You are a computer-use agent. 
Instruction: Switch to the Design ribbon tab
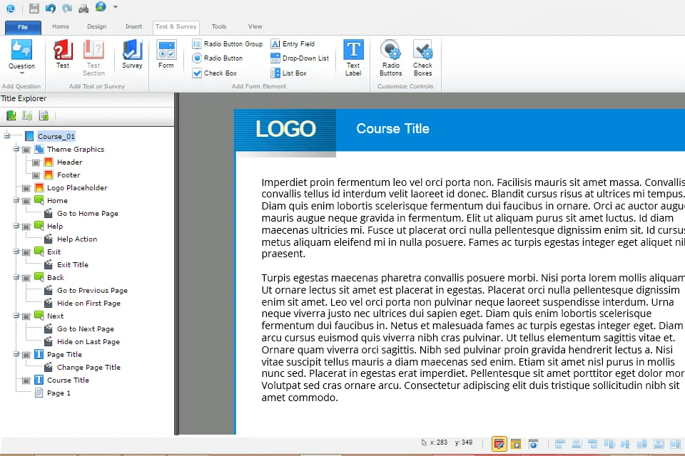click(x=96, y=26)
